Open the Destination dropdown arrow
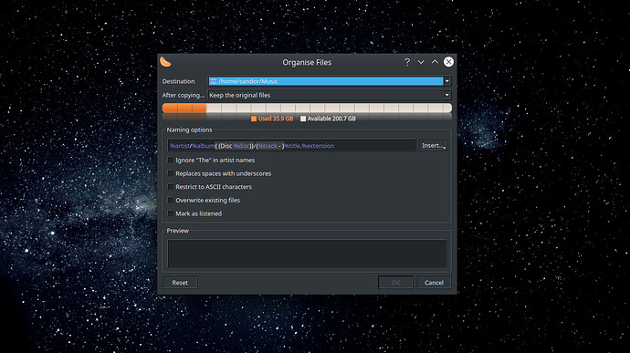This screenshot has width=630, height=353. 447,81
